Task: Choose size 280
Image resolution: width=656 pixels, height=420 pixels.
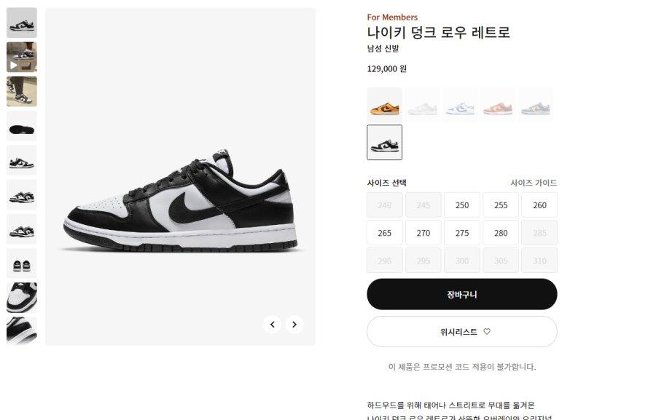Action: 501,233
